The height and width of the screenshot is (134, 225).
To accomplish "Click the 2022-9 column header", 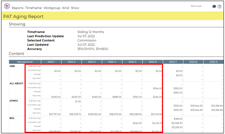I will pos(214,62).
